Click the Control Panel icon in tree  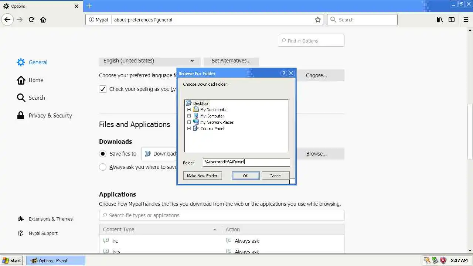click(x=196, y=128)
